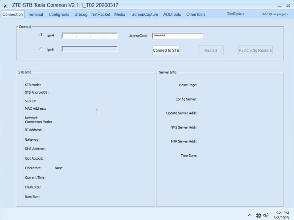294x220 pixels.
Task: Focus the ipv4 address input field
Action: click(90, 36)
